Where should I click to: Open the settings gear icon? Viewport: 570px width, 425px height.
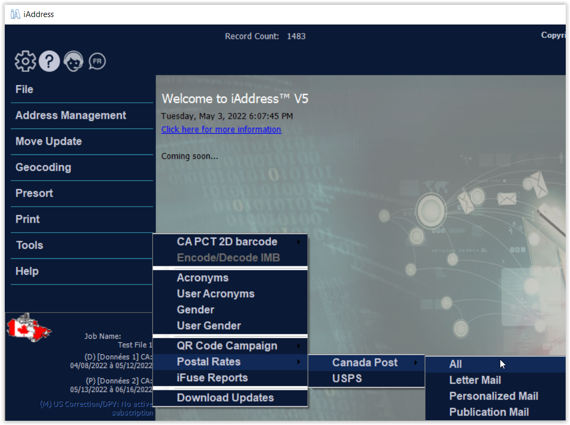click(x=25, y=62)
